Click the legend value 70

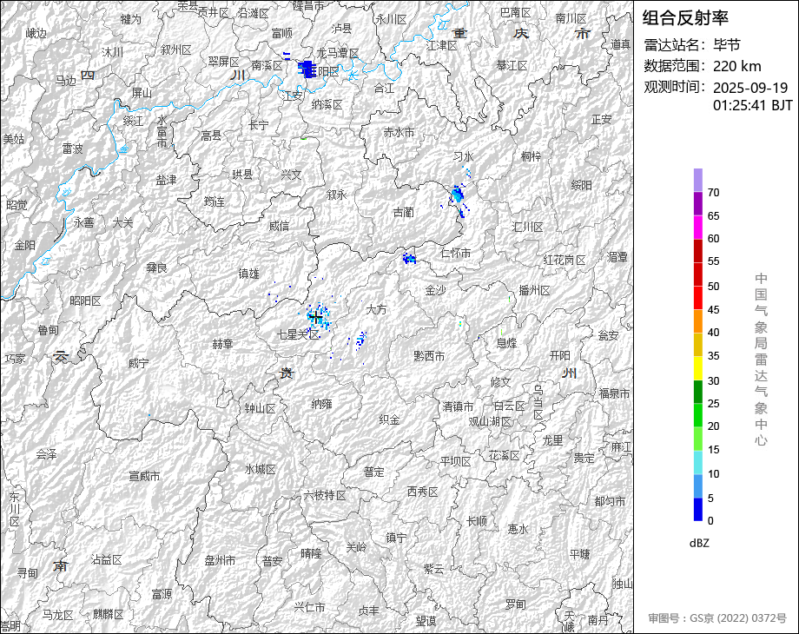point(713,192)
